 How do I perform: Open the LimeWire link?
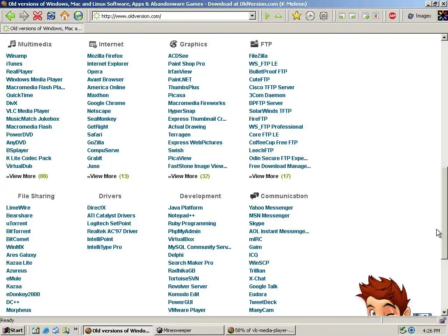coord(18,208)
